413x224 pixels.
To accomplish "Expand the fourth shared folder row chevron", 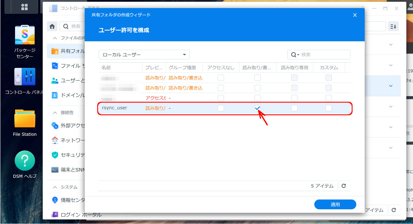I will point(391,106).
